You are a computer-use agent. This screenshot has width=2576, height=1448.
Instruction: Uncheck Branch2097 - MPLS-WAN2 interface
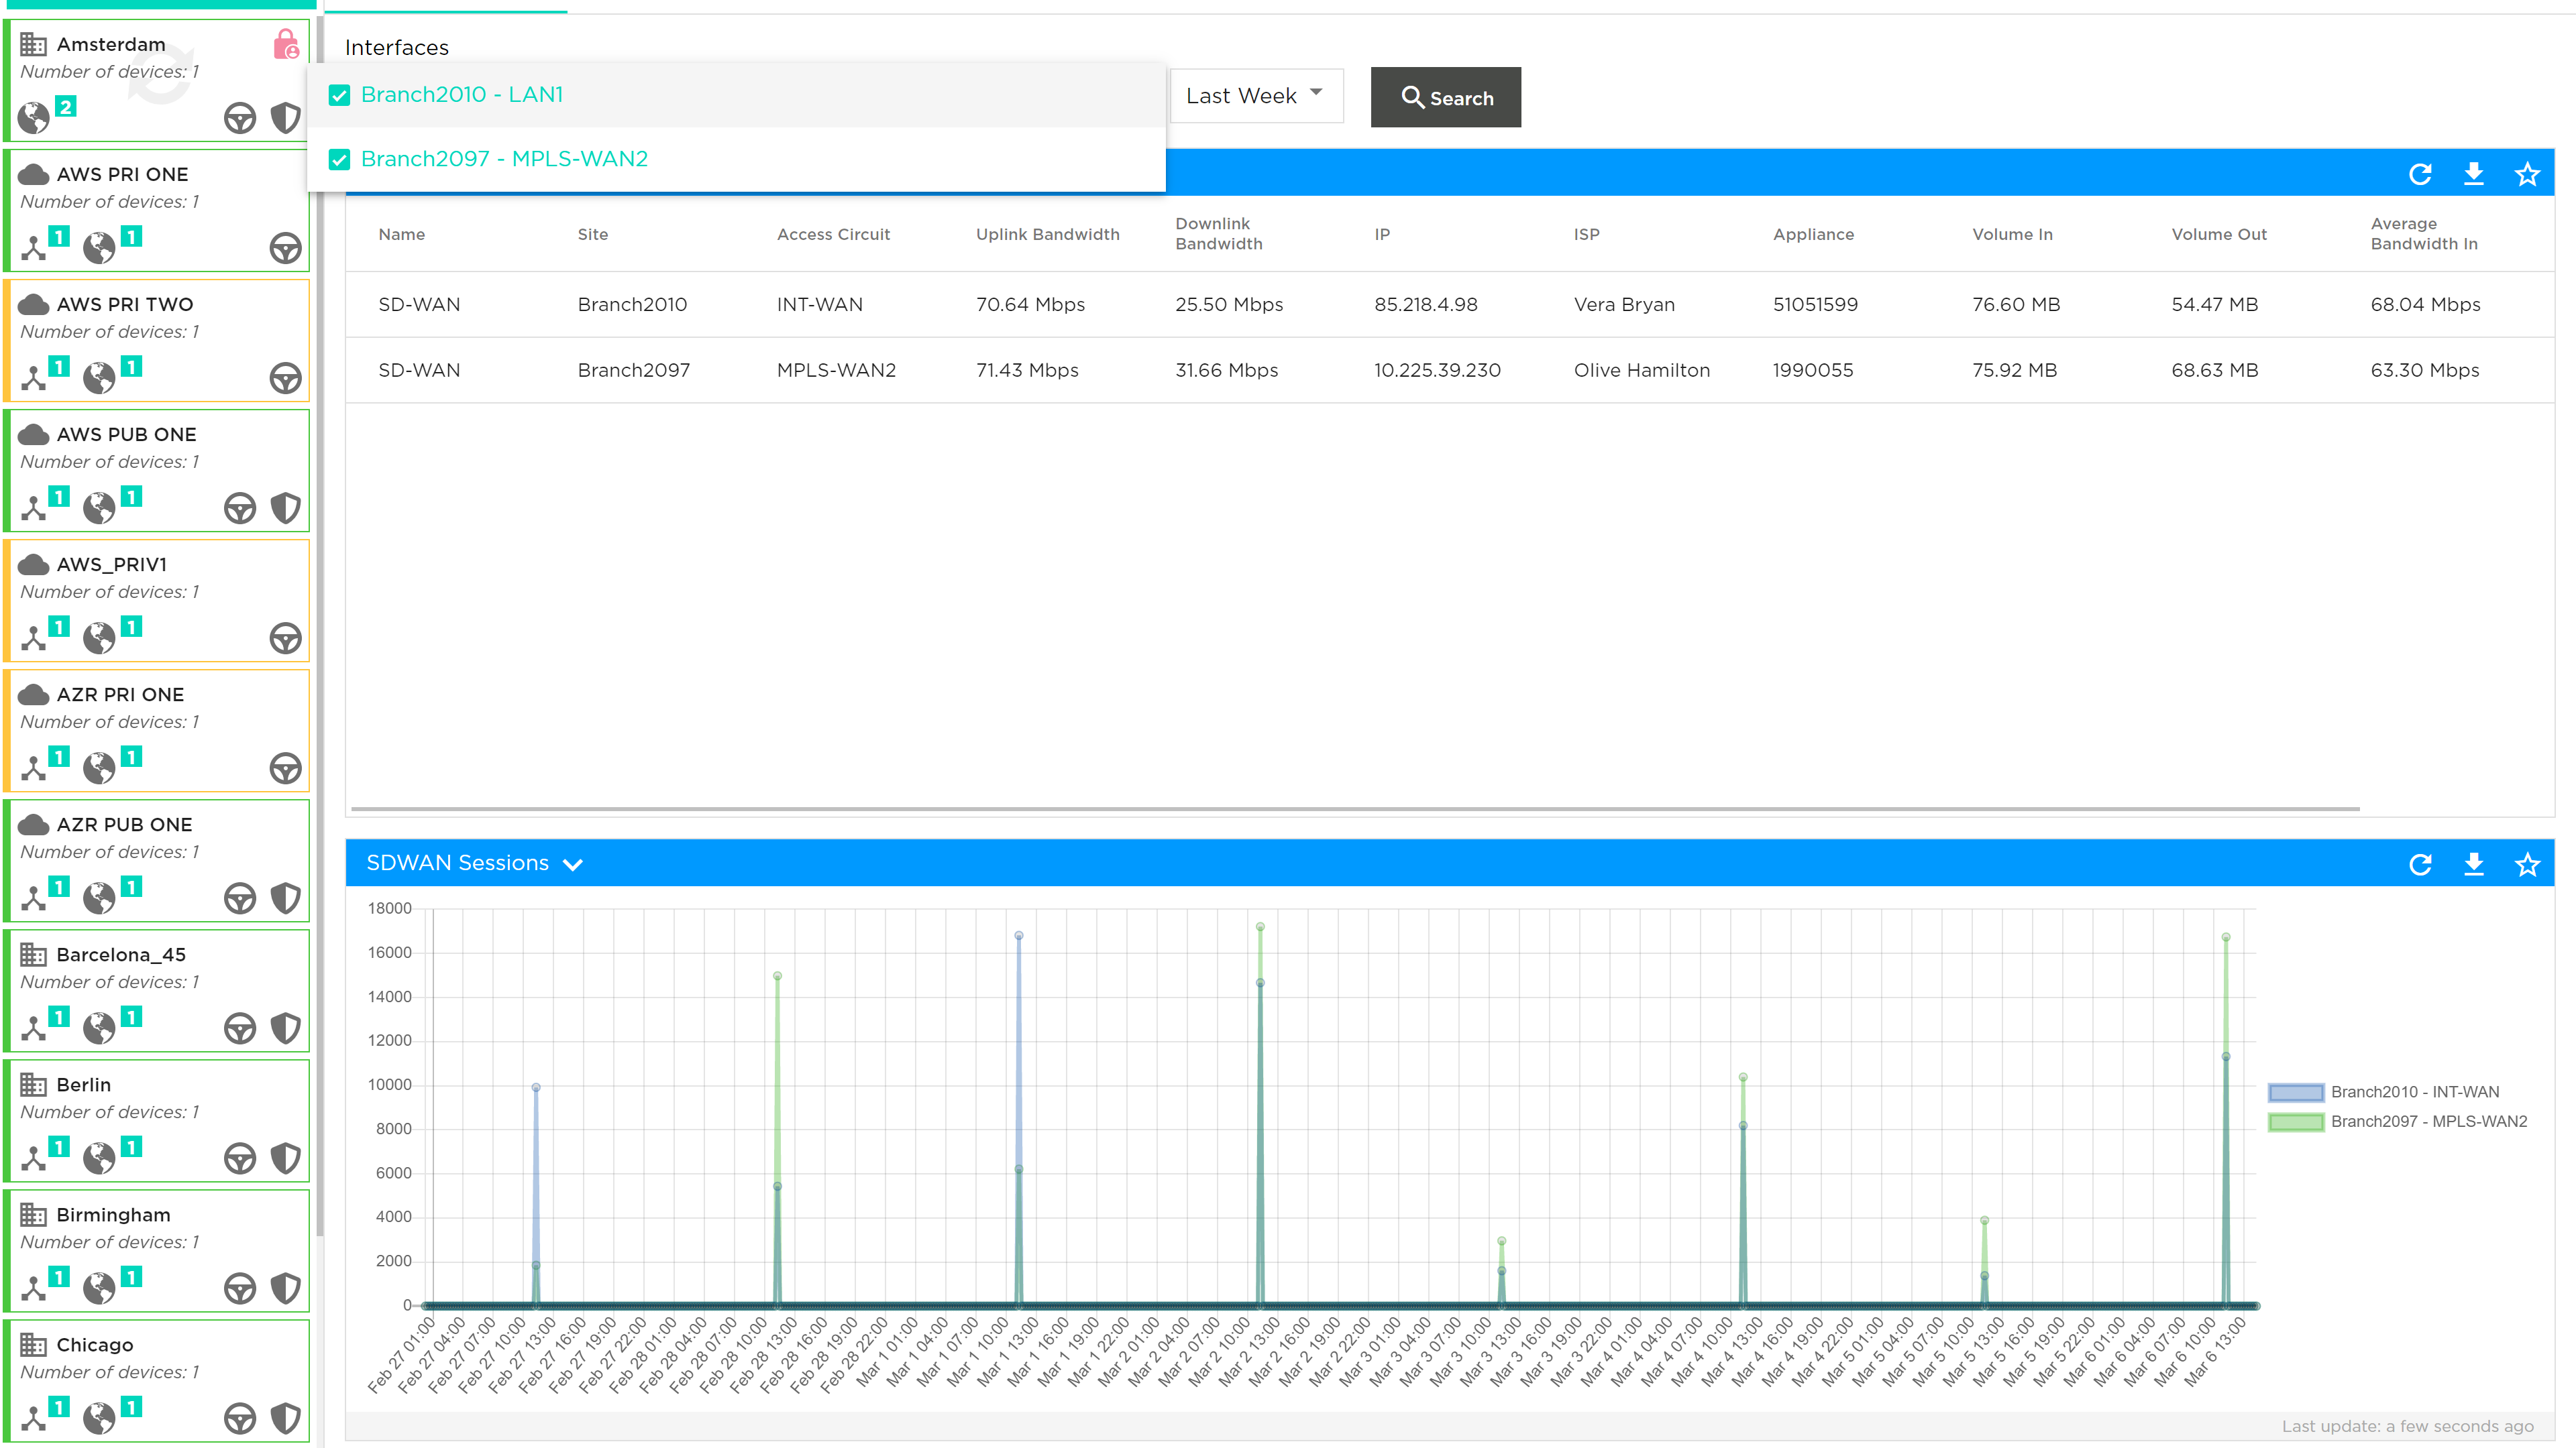(340, 160)
